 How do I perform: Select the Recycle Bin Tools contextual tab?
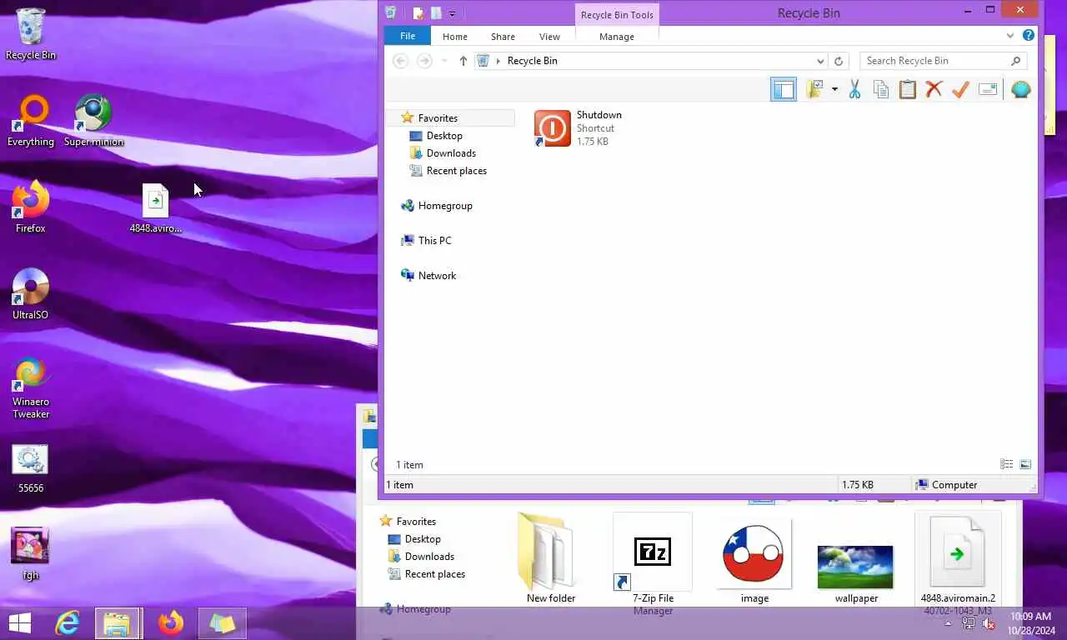617,15
